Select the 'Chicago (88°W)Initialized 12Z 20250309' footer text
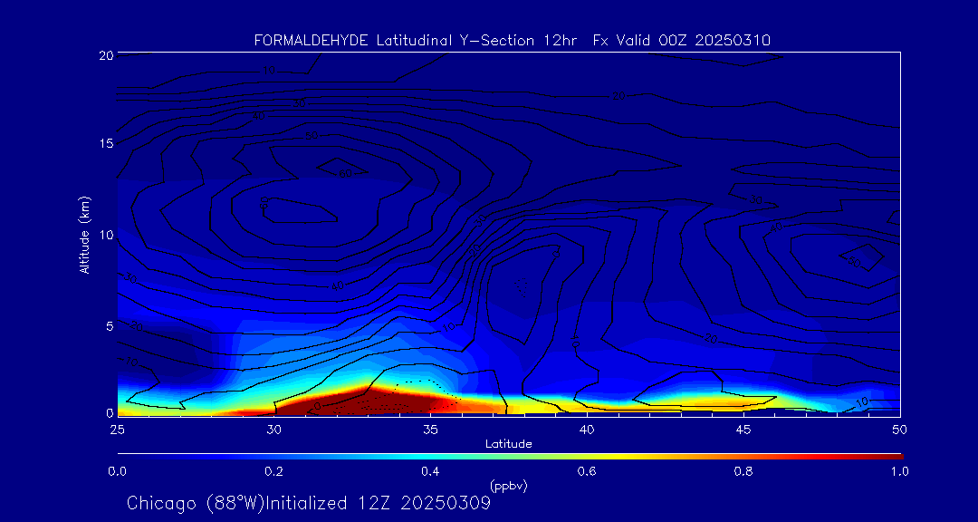Image resolution: width=978 pixels, height=522 pixels. [x=309, y=503]
